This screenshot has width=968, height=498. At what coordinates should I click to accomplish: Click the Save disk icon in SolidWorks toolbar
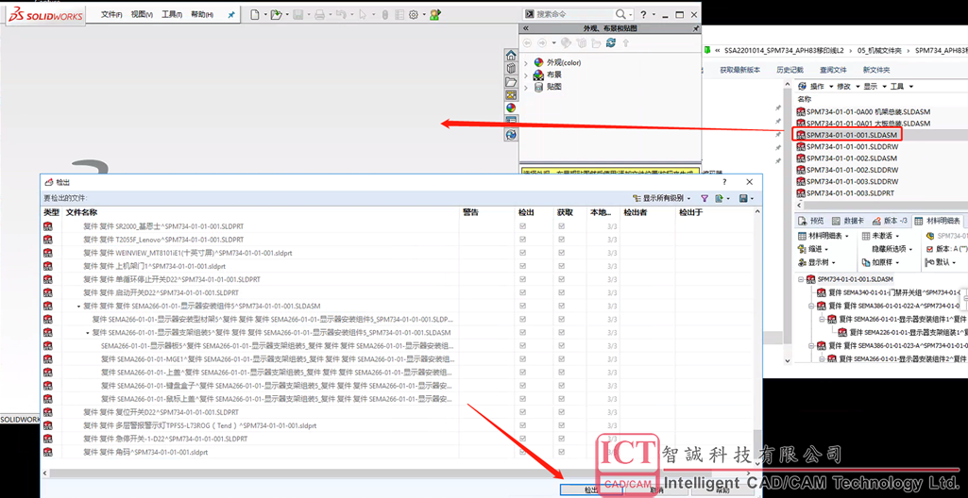click(x=297, y=14)
